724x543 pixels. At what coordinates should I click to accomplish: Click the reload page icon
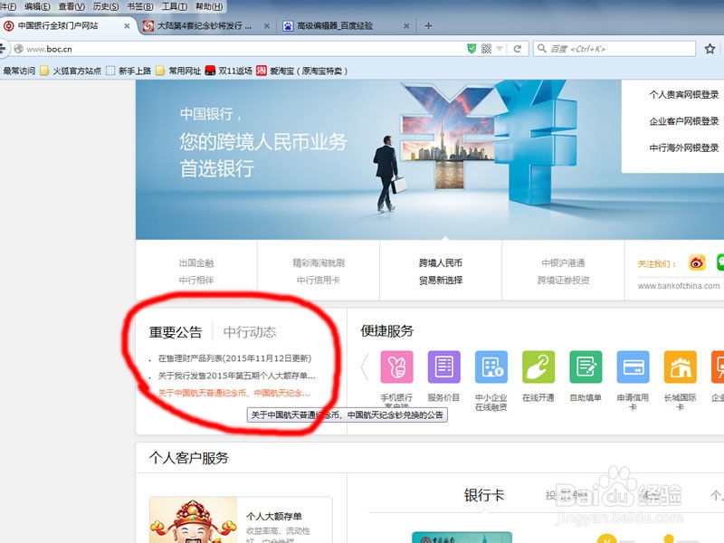click(x=518, y=49)
